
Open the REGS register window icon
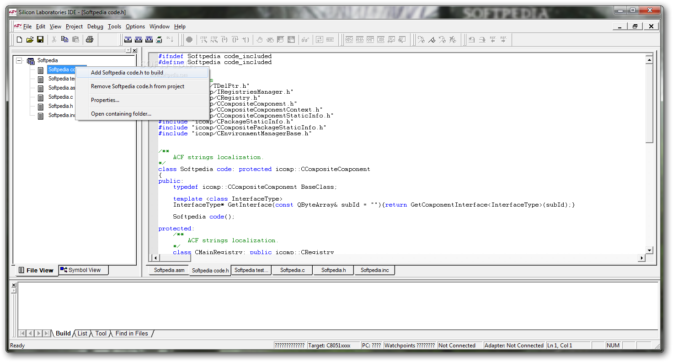pos(360,40)
